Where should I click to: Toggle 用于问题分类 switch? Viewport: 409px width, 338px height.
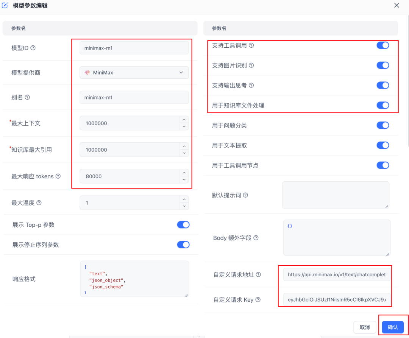click(x=382, y=125)
